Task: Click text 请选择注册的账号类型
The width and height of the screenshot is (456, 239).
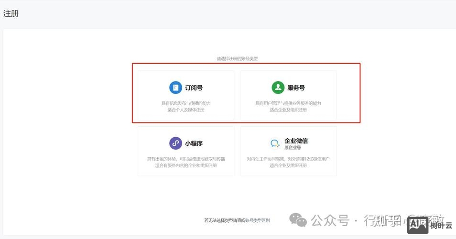Action: (x=237, y=58)
